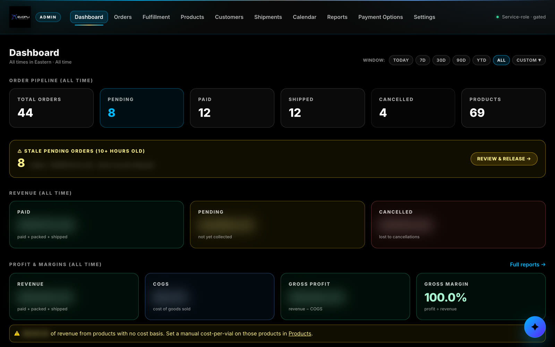Click the "cost of goods sold" caption
Viewport: 555px width, 347px height.
[x=172, y=309]
